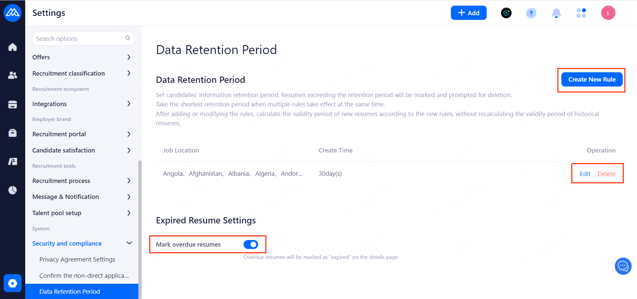Open the calendar icon in sidebar
637x299 pixels.
[13, 104]
